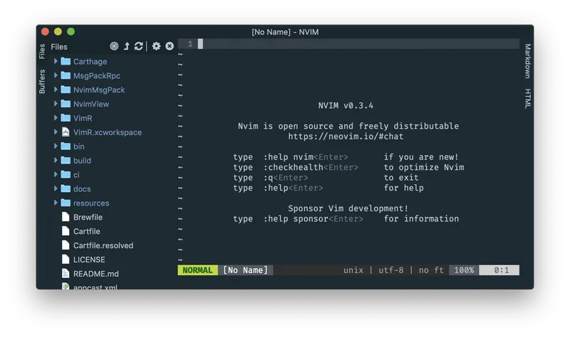Expand the NvimView folder
Viewport: 570px width, 337px height.
coord(56,104)
